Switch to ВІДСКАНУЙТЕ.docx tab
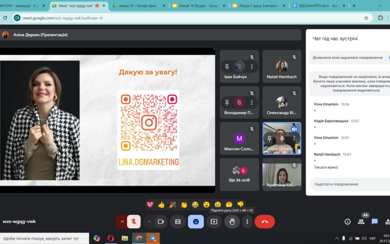 319,6
